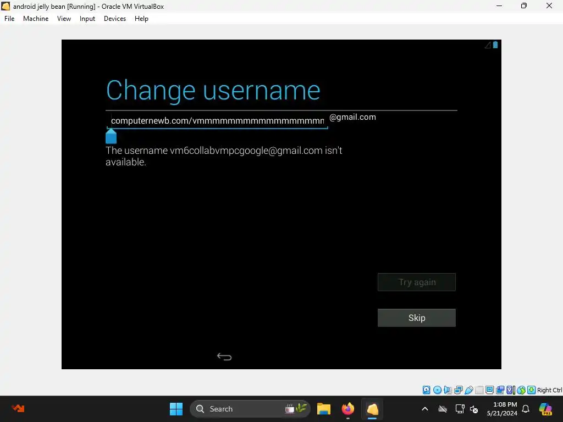Click the mouse integration status icon

coord(521,390)
